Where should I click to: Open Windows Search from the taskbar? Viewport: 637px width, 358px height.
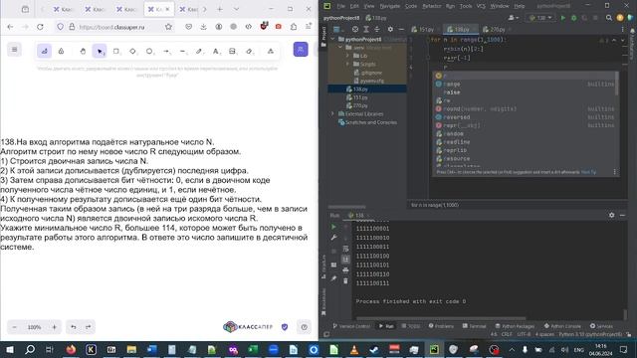point(30,349)
